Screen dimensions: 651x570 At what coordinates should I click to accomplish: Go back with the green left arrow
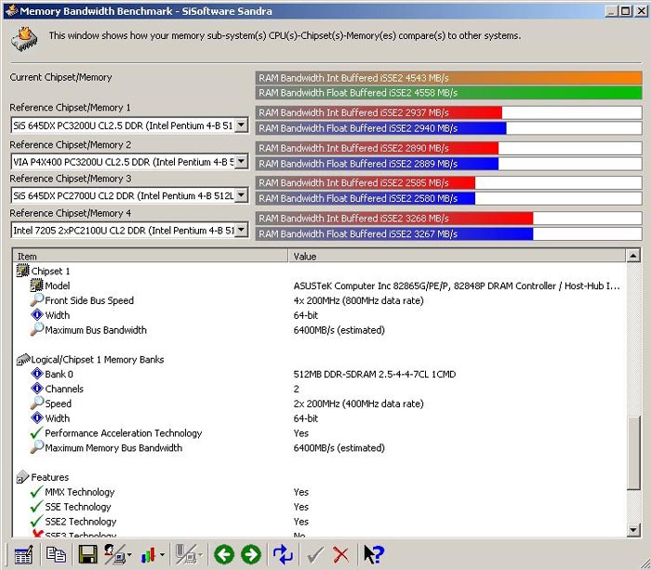click(x=224, y=554)
